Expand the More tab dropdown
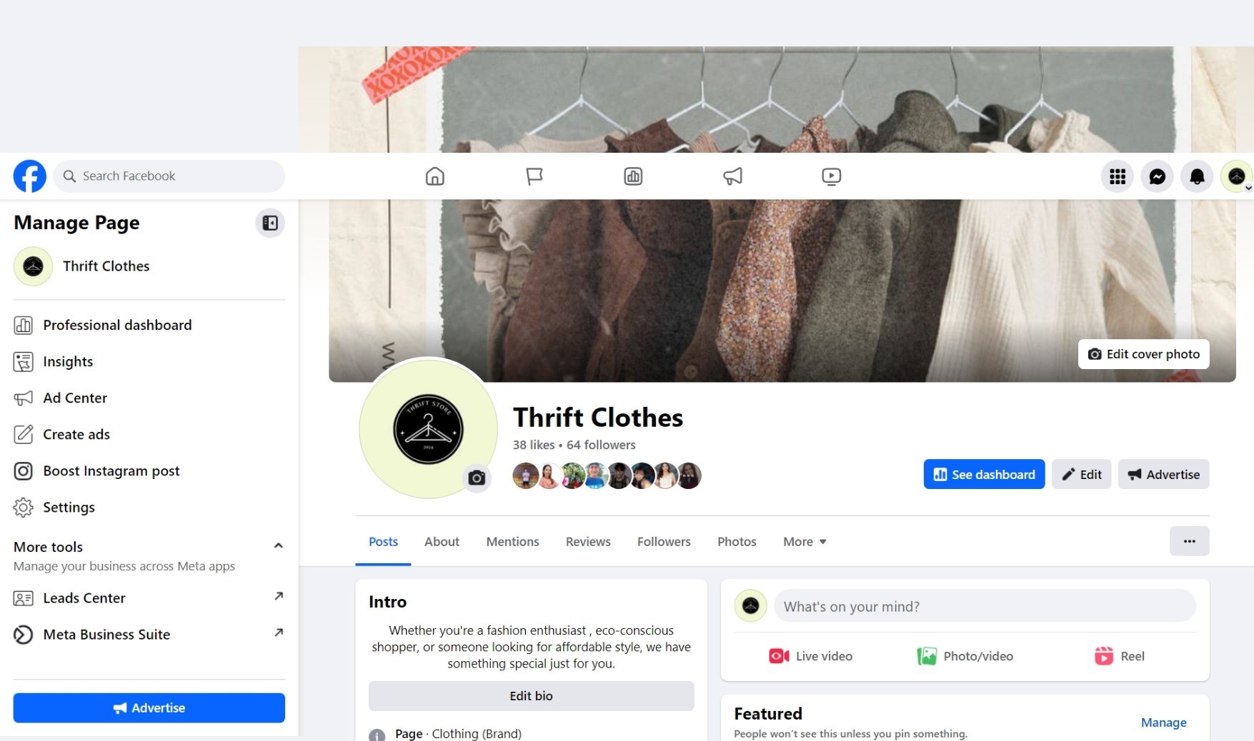Screen dimensions: 1254x741 point(805,542)
